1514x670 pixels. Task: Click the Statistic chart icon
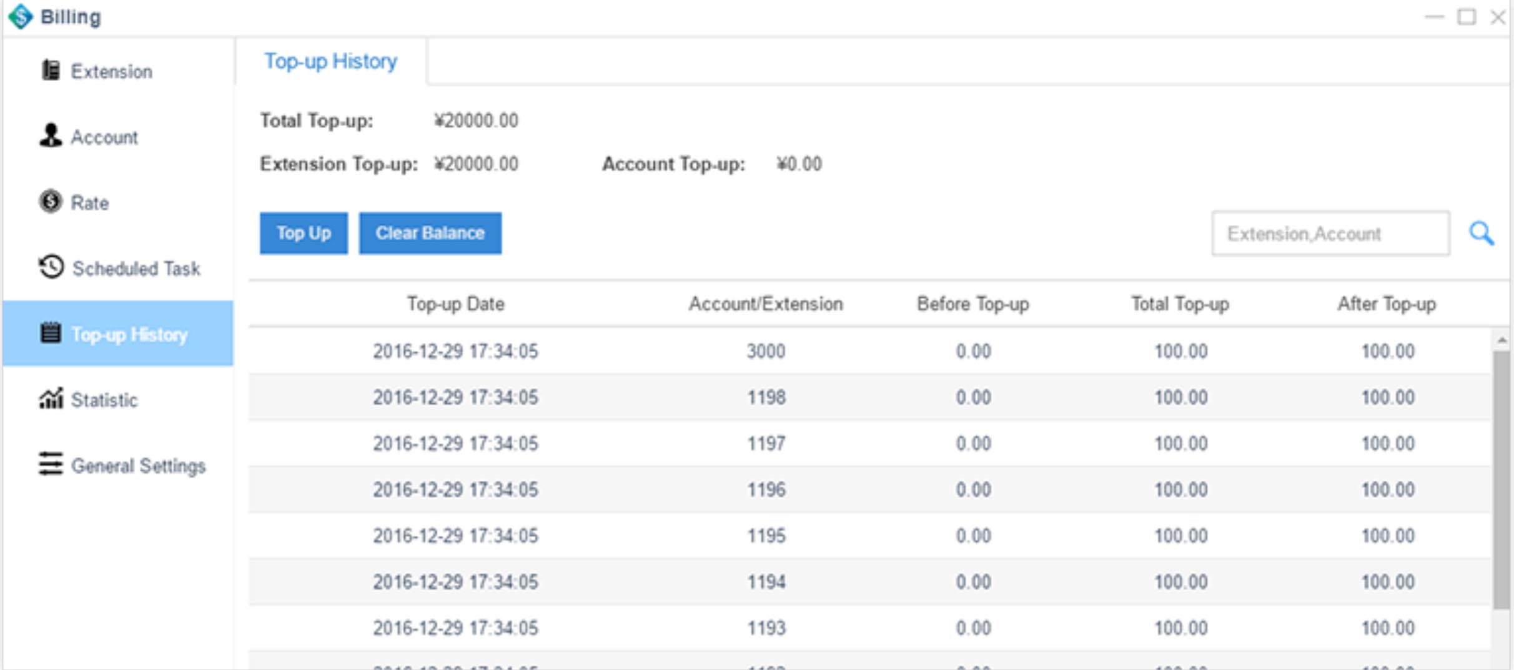(51, 398)
